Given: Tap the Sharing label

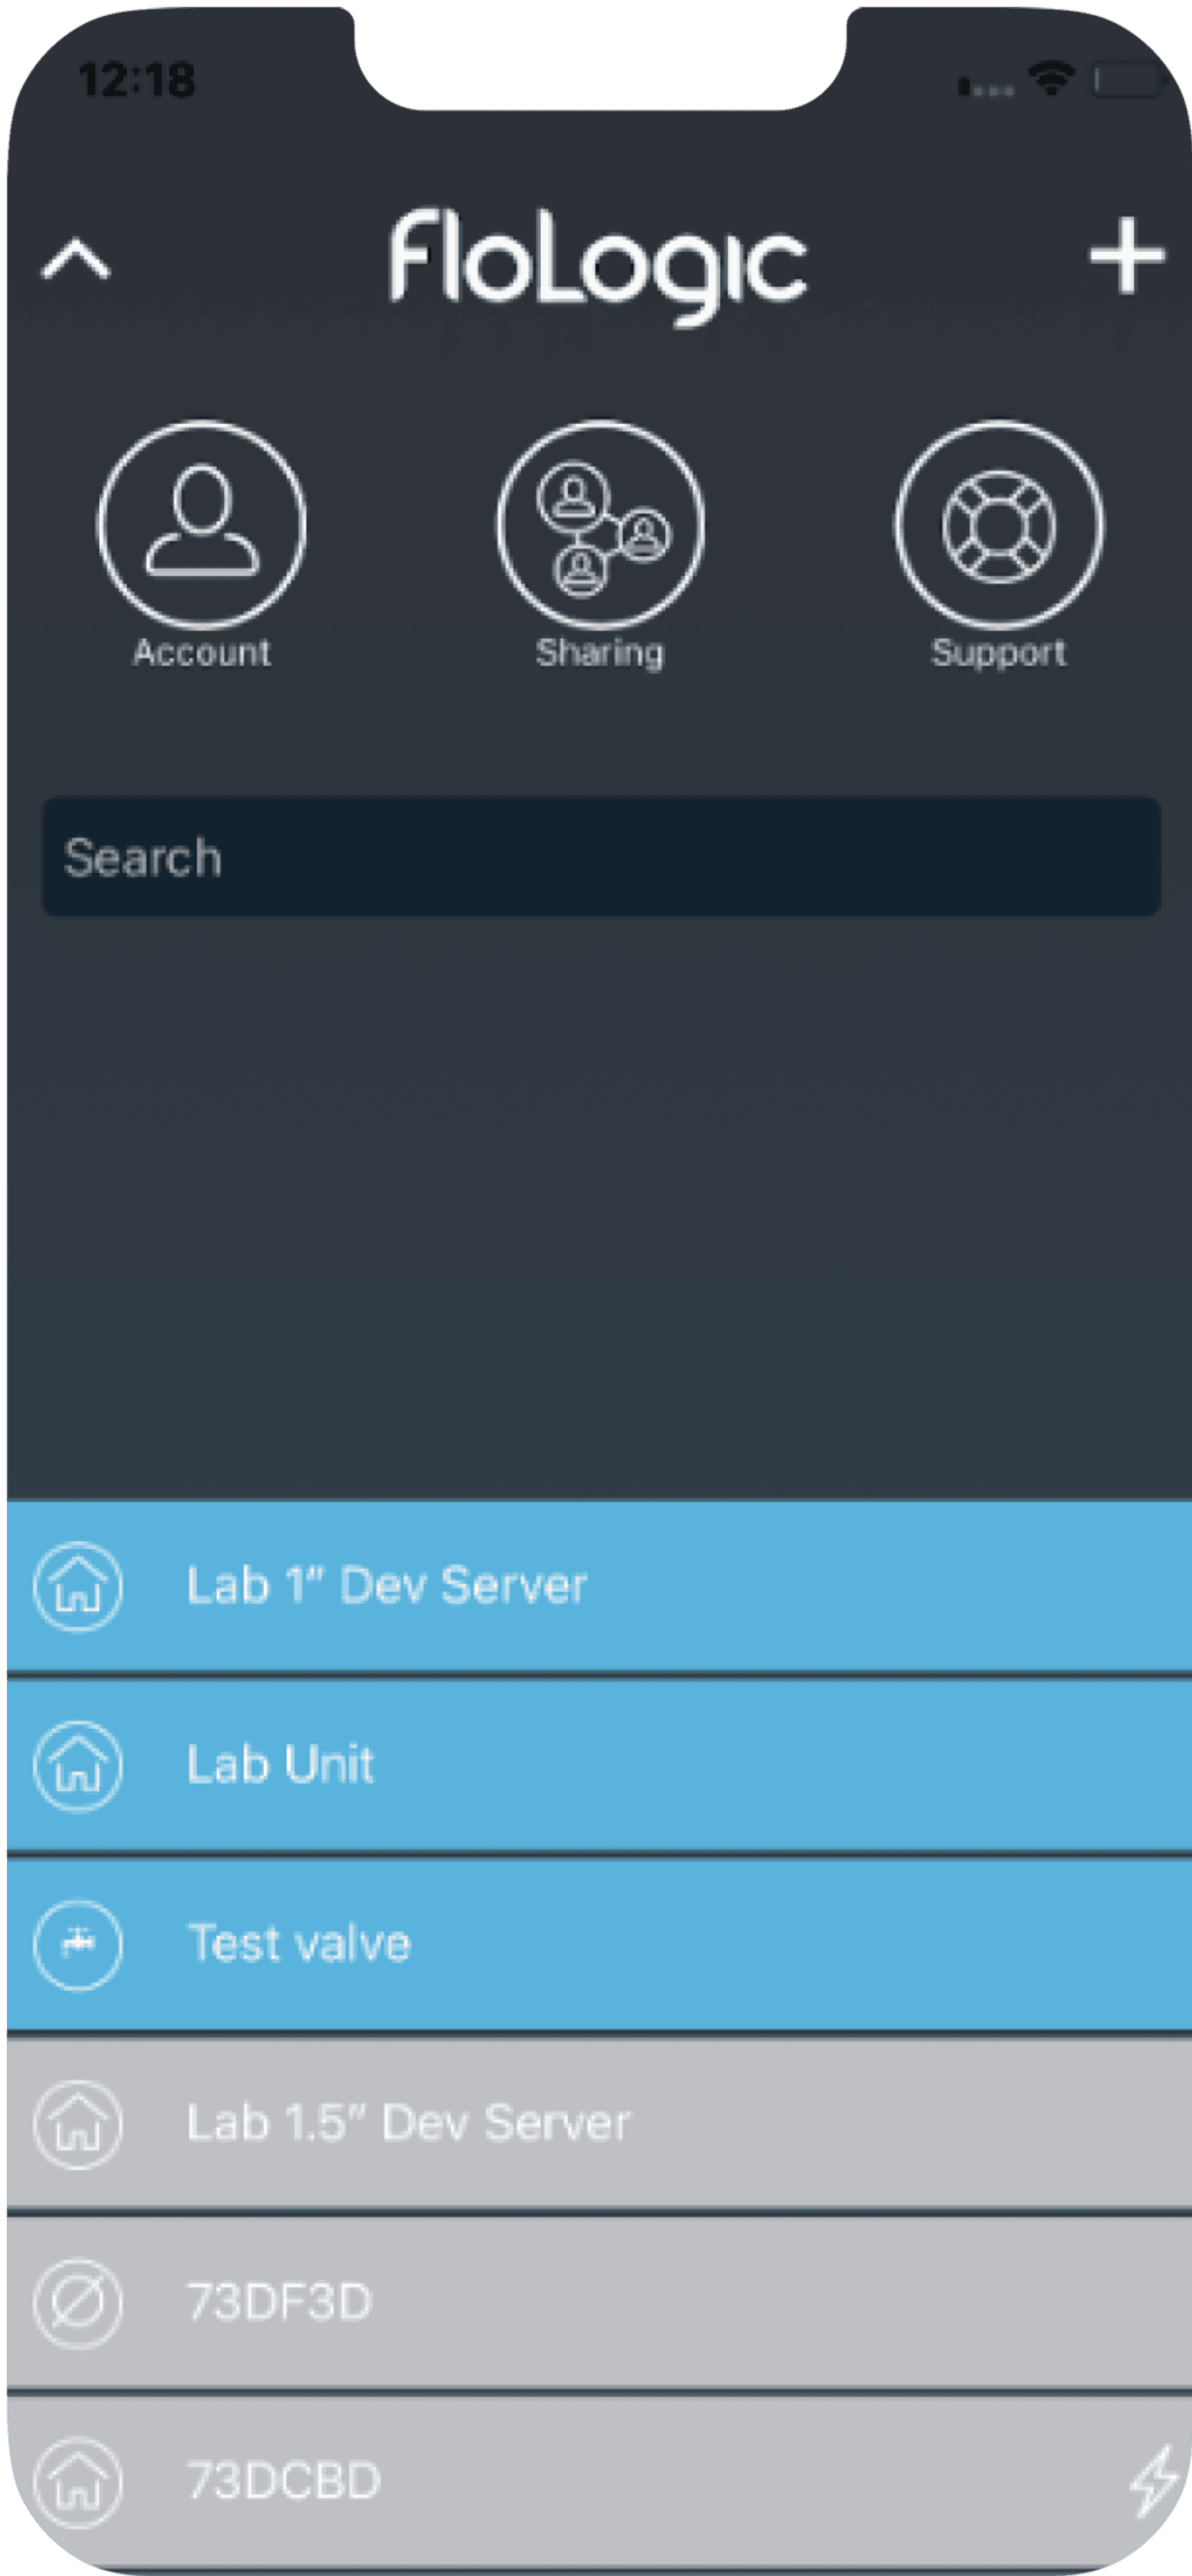Looking at the screenshot, I should pos(600,654).
